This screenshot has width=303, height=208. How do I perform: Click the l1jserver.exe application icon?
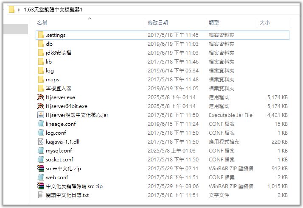coord(41,97)
